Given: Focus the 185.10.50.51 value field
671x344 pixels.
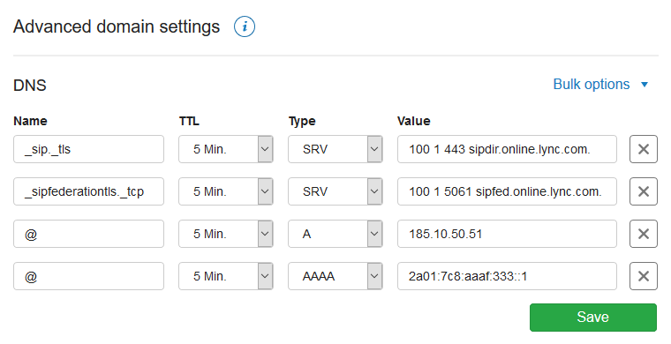Looking at the screenshot, I should (507, 234).
